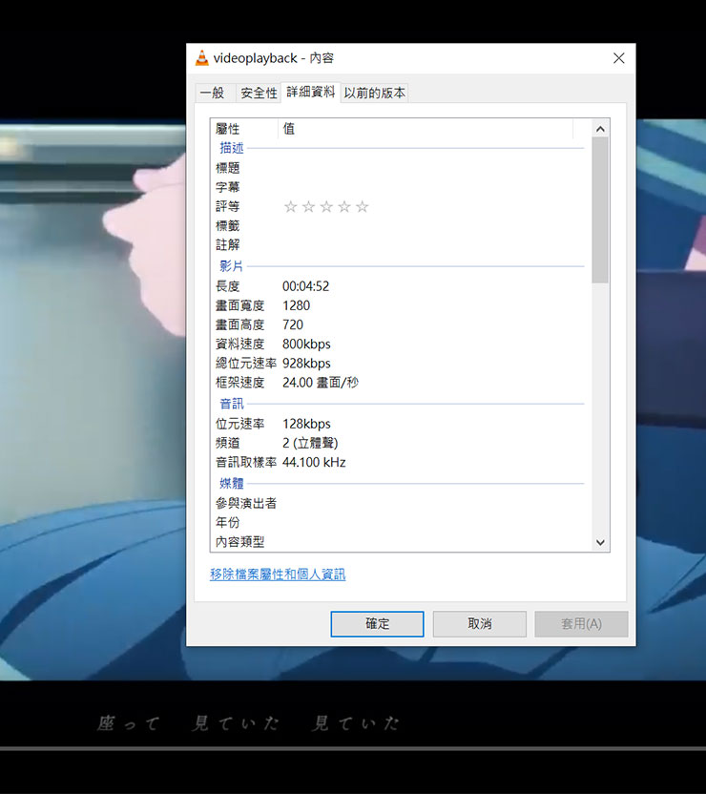This screenshot has width=706, height=794.
Task: Click the 影片 section header
Action: click(x=232, y=266)
